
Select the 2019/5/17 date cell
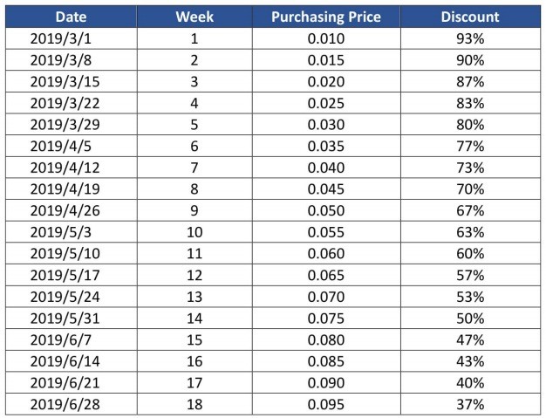[71, 275]
